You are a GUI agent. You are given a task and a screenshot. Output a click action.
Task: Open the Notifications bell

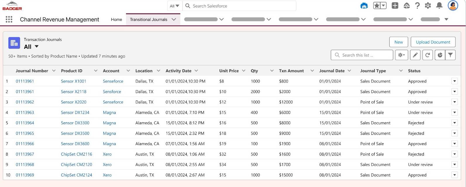pos(439,6)
